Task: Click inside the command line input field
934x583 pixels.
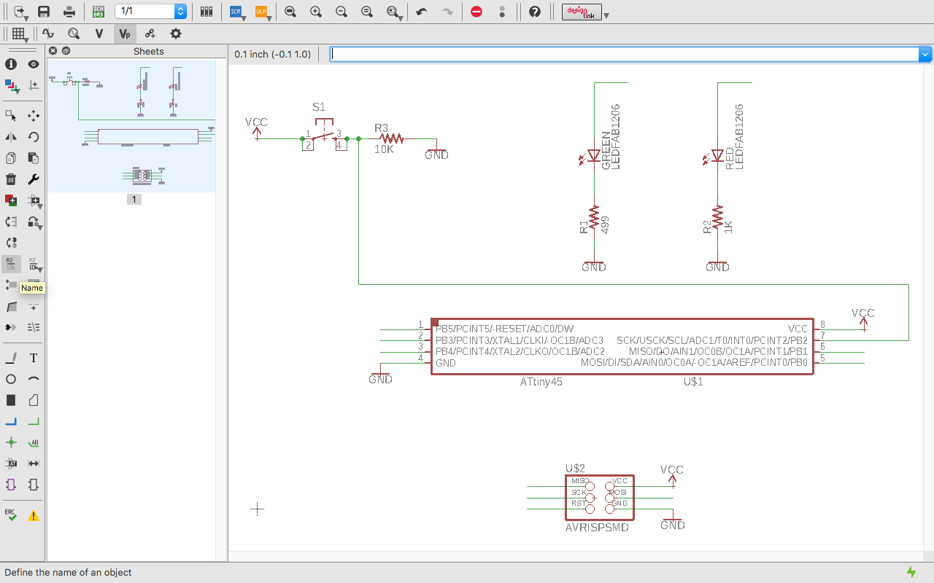Action: [625, 54]
